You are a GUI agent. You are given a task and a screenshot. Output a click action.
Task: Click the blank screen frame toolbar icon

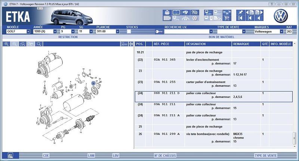176,12
